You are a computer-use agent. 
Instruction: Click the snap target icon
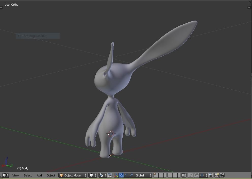[x=211, y=175]
